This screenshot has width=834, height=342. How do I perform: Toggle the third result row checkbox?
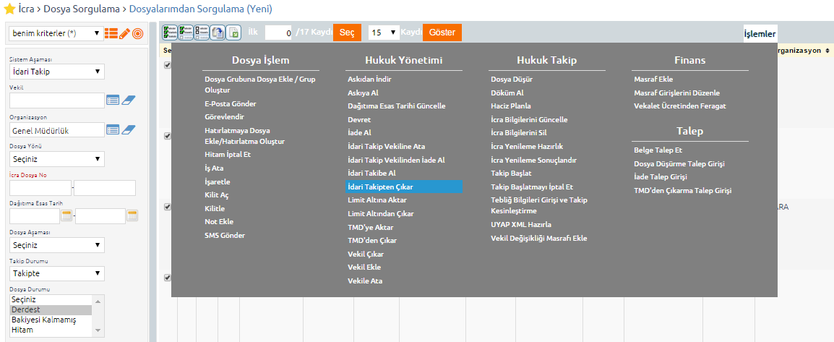[x=168, y=207]
